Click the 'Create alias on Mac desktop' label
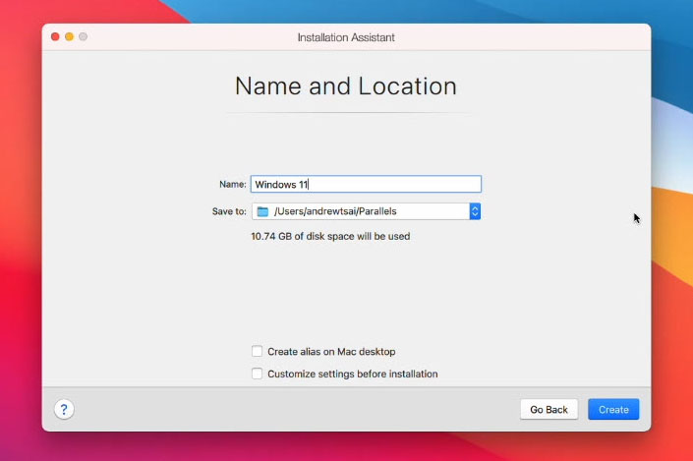Image resolution: width=693 pixels, height=461 pixels. tap(331, 351)
